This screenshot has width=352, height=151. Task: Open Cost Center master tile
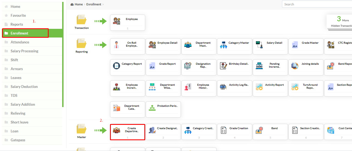(x=338, y=132)
